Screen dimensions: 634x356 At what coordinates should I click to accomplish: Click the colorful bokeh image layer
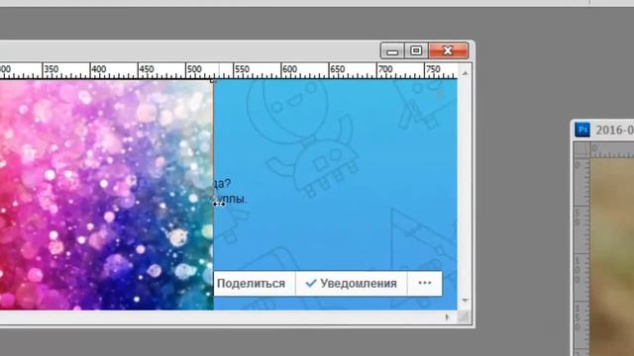point(106,195)
